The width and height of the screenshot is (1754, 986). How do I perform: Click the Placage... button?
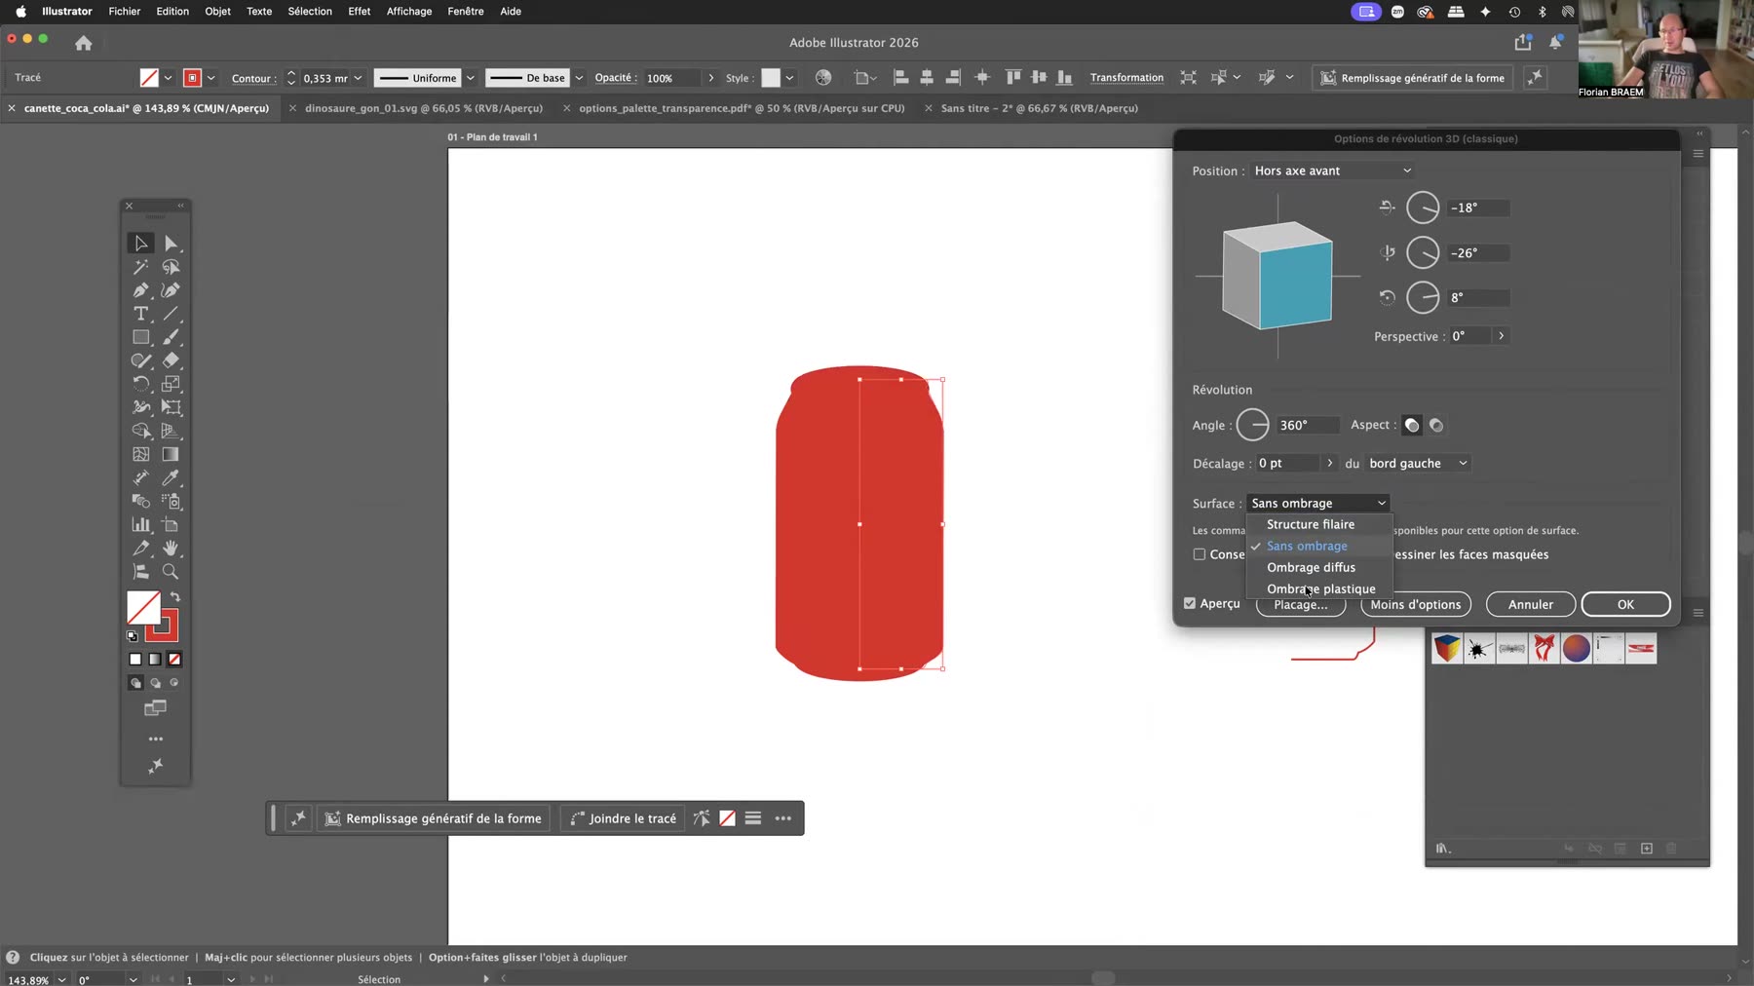click(x=1301, y=605)
